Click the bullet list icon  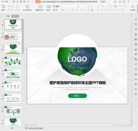point(98,6)
